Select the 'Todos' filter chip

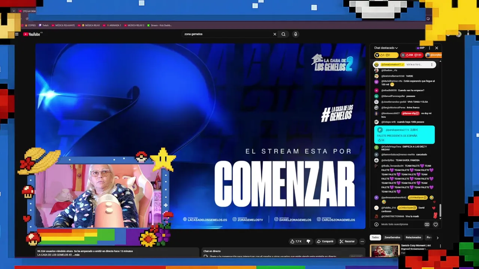375,237
